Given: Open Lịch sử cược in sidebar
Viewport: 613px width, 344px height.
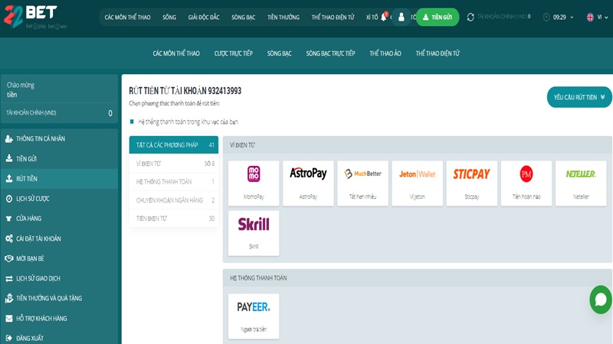Looking at the screenshot, I should click(x=59, y=199).
